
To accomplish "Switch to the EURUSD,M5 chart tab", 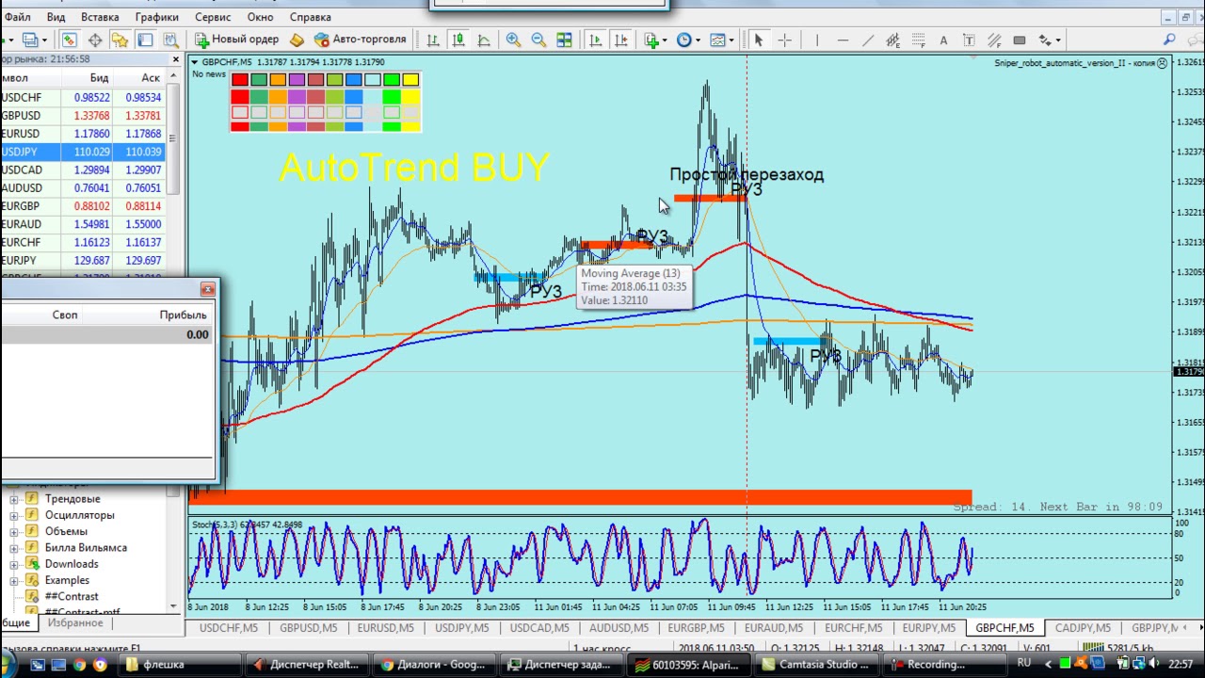I will coord(385,628).
